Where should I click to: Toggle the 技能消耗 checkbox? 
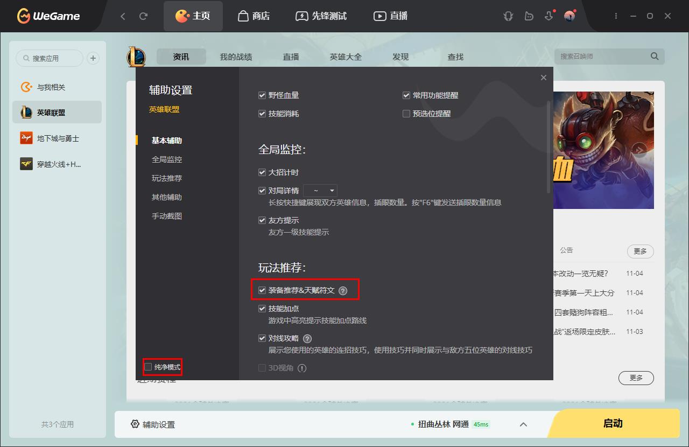tap(262, 114)
